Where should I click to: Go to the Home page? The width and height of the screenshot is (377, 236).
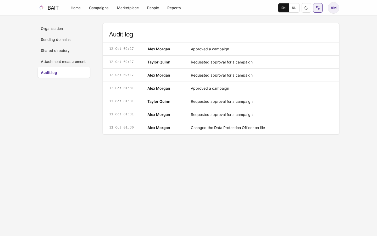coord(76,8)
